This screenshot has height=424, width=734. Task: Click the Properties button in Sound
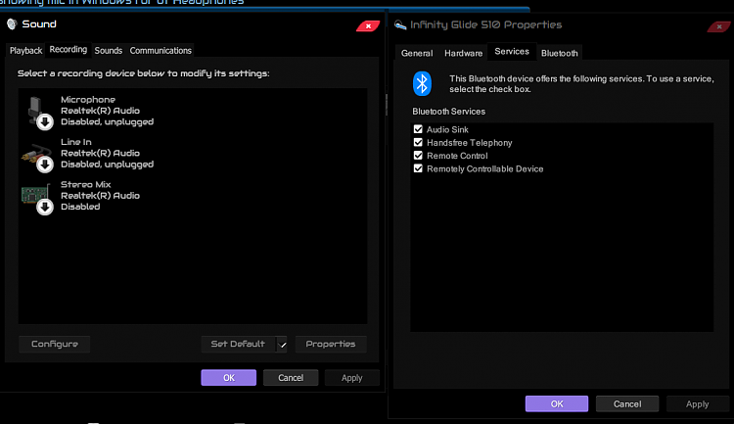[331, 344]
